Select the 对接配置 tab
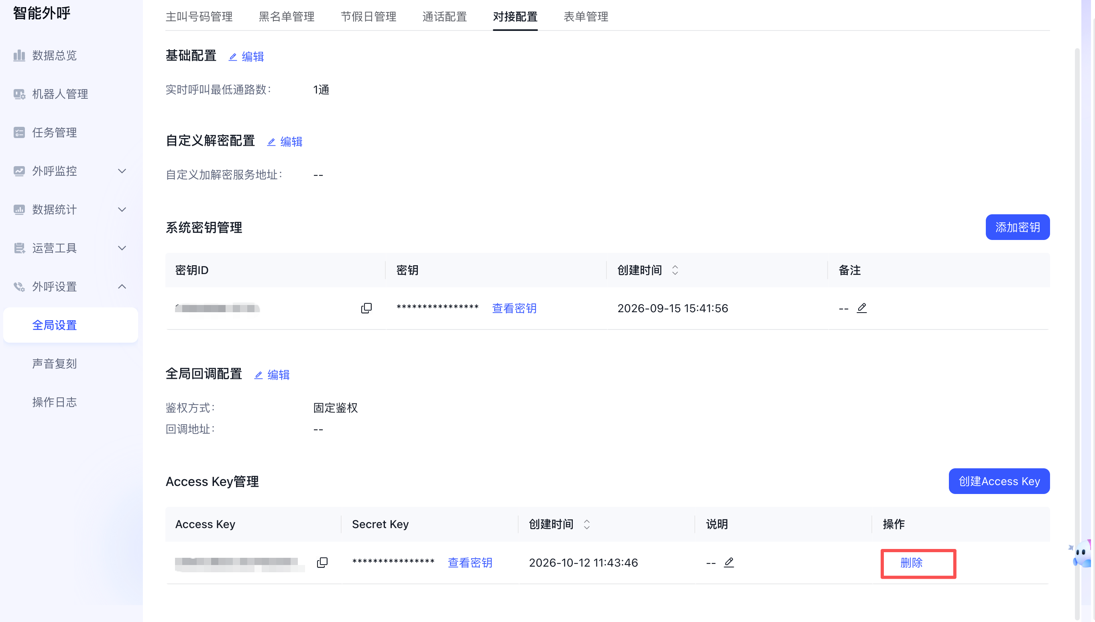The width and height of the screenshot is (1095, 622). click(x=515, y=17)
